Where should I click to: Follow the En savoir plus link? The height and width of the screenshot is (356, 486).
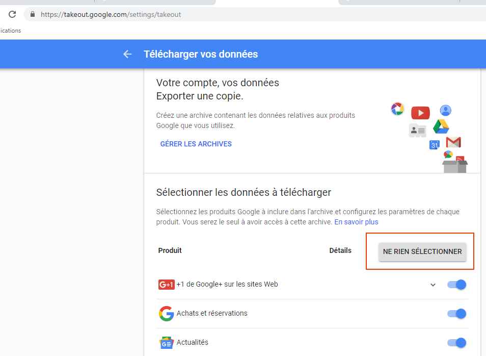(x=356, y=222)
